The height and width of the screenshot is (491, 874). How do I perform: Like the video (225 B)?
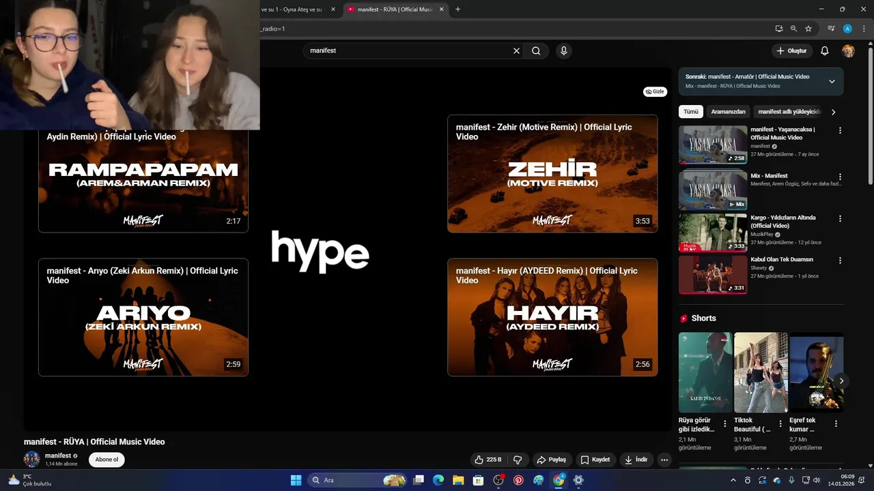pos(488,460)
